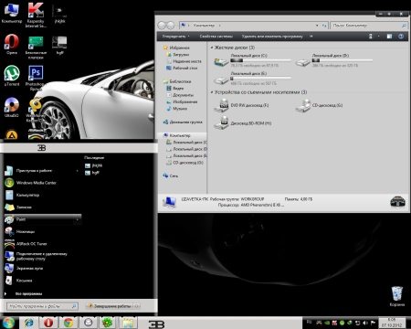Open the shutdown options arrow
The height and width of the screenshot is (329, 411).
pos(136,306)
